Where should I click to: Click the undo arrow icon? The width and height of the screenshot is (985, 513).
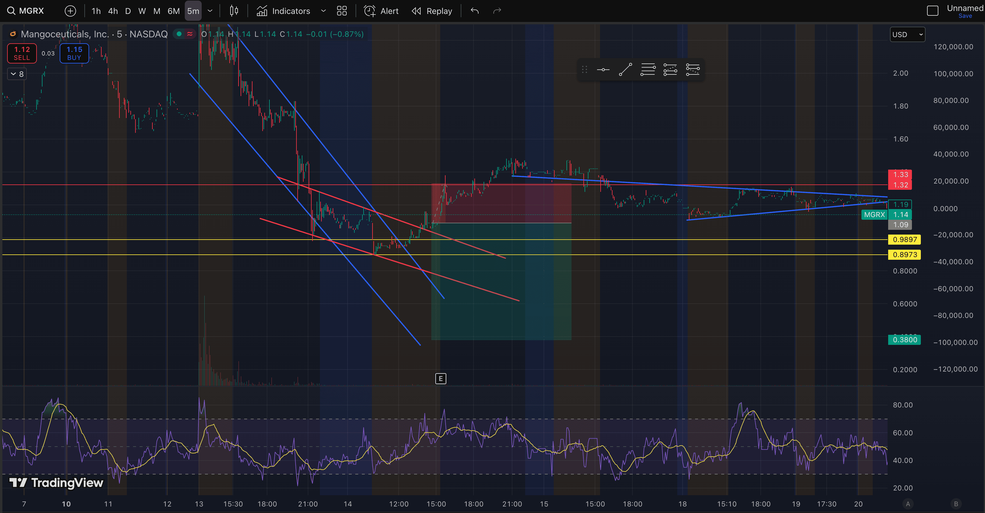[474, 11]
